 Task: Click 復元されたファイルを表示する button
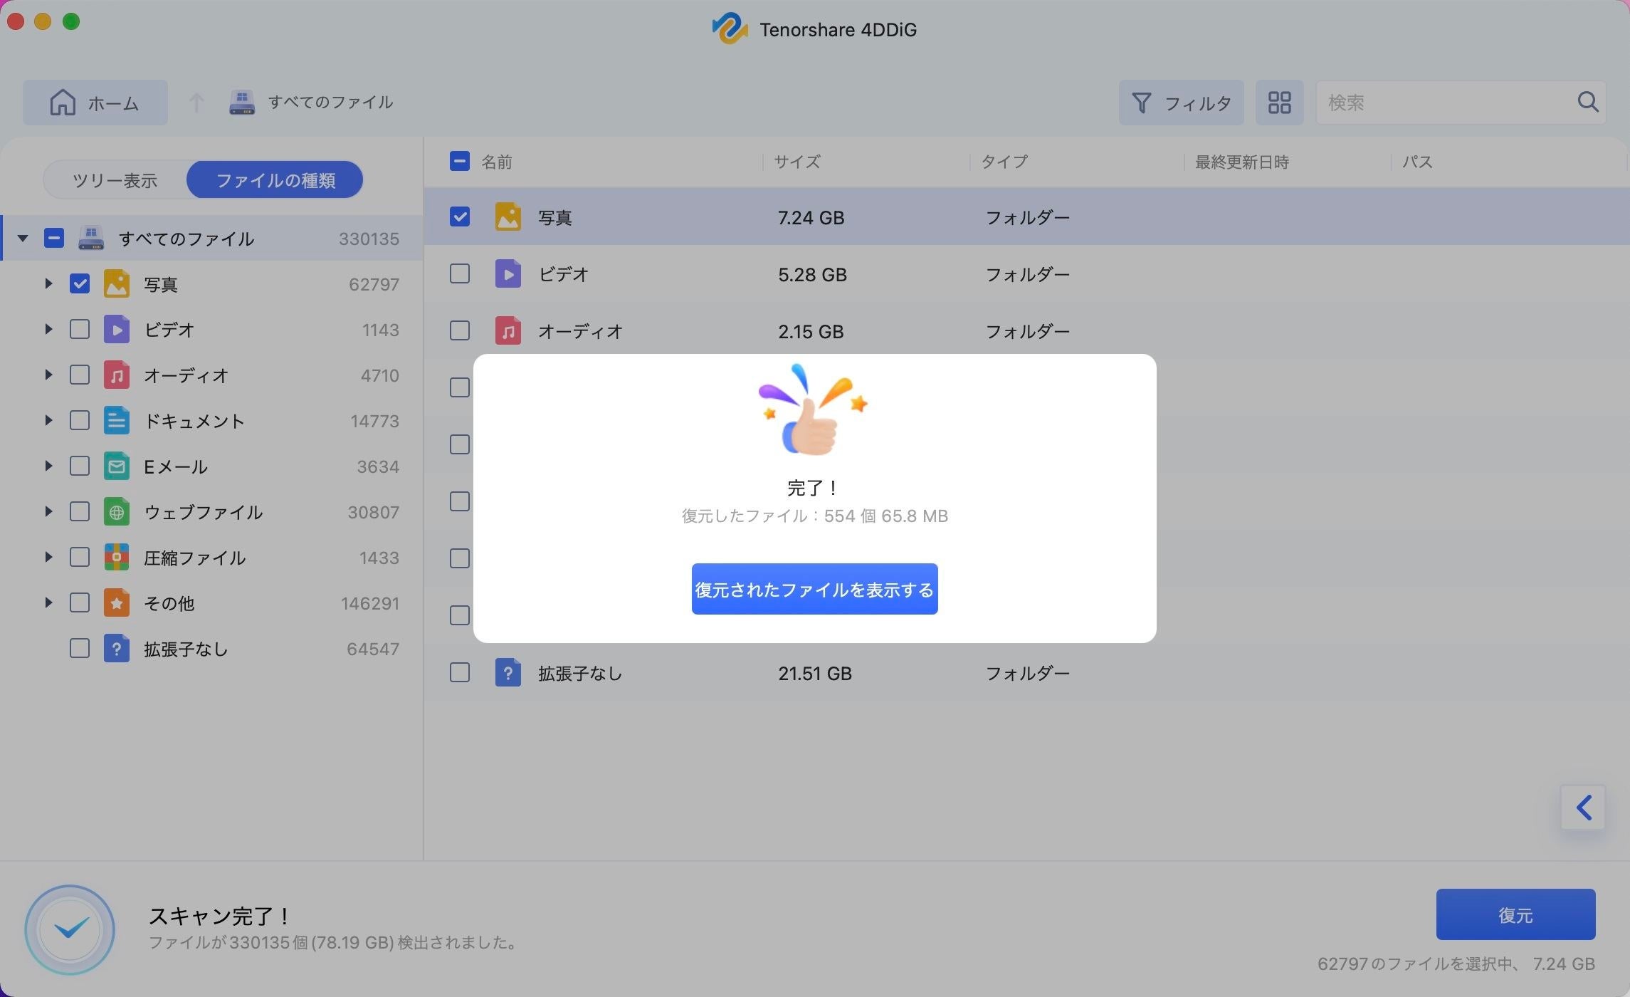pos(814,590)
